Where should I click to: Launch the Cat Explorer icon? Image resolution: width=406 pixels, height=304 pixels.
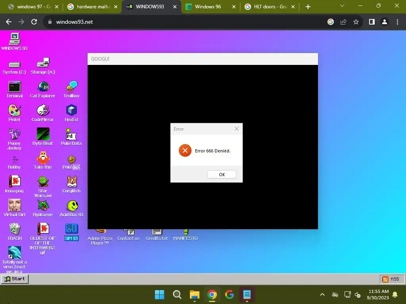tap(43, 89)
